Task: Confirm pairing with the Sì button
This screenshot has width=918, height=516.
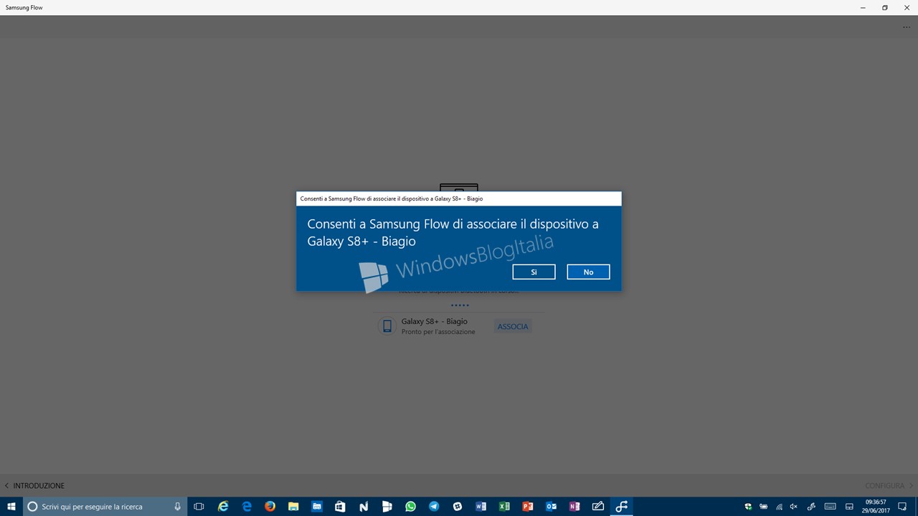Action: (x=534, y=272)
